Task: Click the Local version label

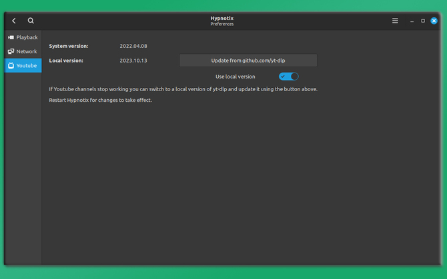Action: point(66,61)
